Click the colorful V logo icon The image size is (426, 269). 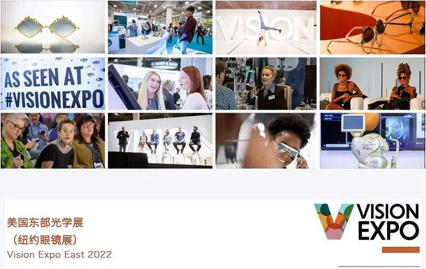click(334, 221)
